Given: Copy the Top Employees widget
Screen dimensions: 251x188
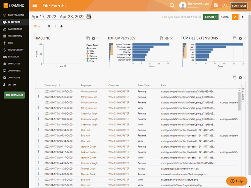Looking at the screenshot, I should pyautogui.click(x=161, y=38).
